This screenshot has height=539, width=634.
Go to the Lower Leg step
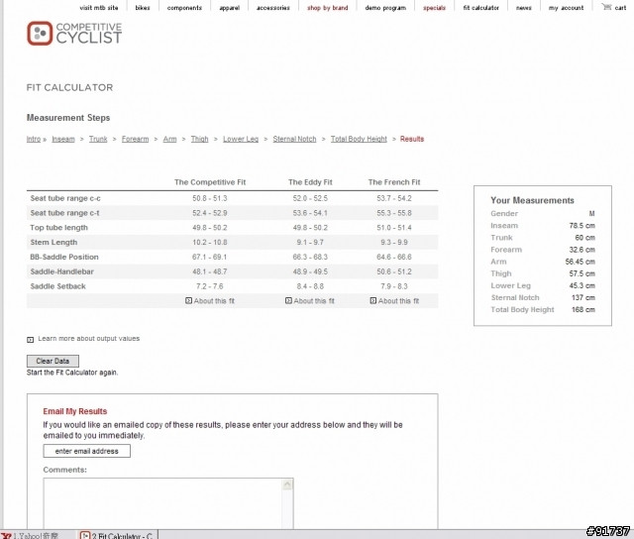(241, 139)
